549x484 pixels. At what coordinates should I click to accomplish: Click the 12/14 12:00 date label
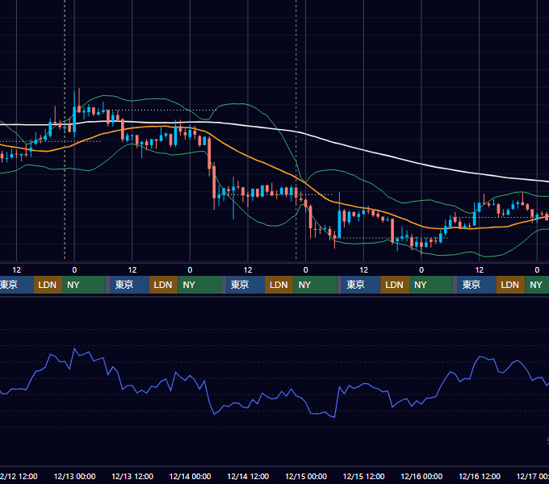(248, 476)
